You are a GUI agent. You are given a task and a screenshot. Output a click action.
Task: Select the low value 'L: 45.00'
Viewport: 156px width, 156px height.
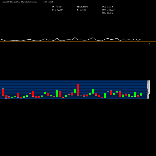(81, 10)
